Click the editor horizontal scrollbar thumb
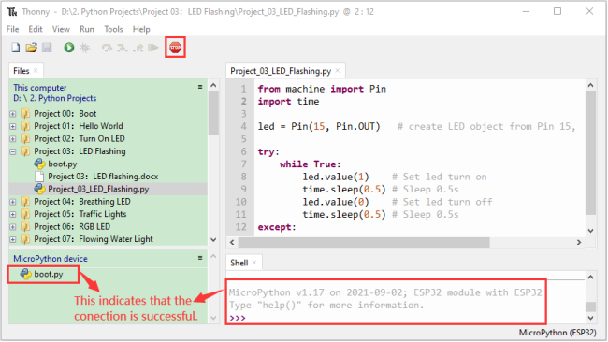The image size is (608, 342). pos(364,242)
